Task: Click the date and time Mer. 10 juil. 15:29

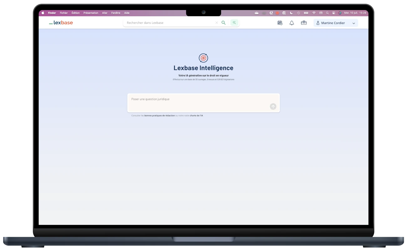Action: coord(355,13)
